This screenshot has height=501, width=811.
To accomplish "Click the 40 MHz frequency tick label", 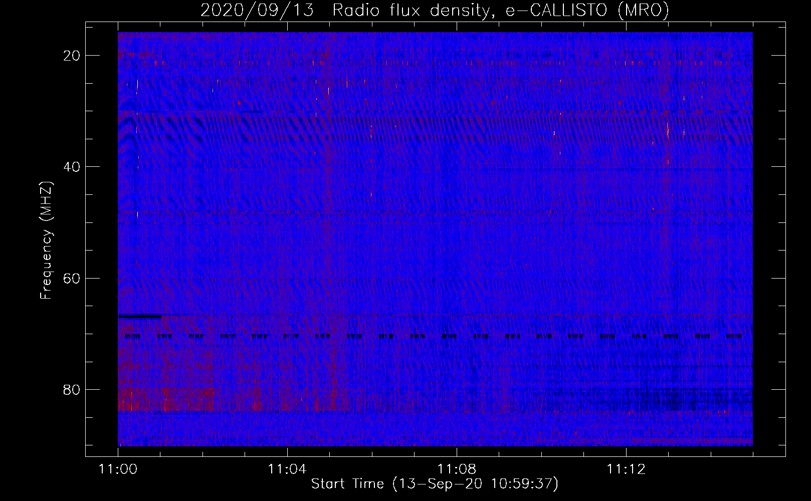I will pos(72,167).
